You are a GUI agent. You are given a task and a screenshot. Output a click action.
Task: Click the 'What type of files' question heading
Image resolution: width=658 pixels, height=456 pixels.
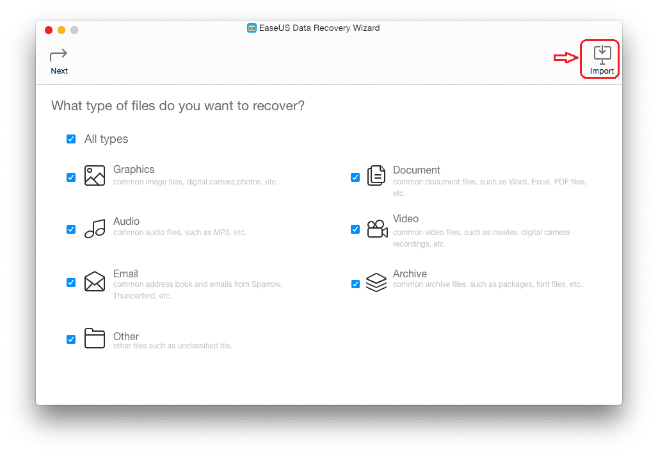pos(178,106)
